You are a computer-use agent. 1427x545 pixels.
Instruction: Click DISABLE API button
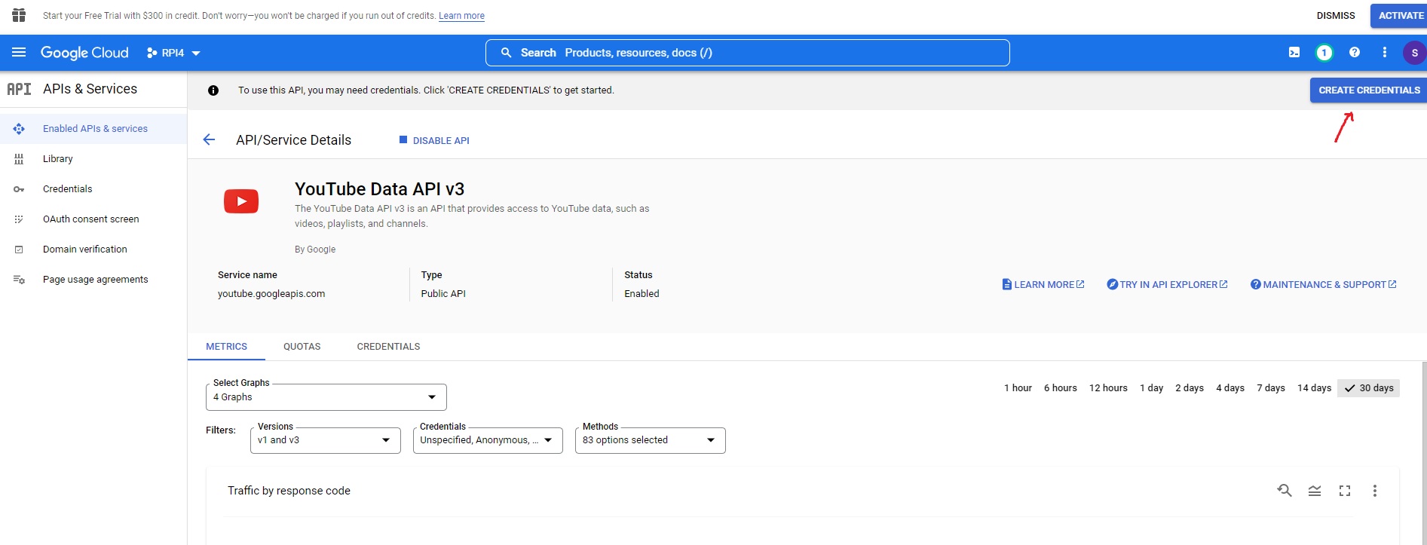433,140
